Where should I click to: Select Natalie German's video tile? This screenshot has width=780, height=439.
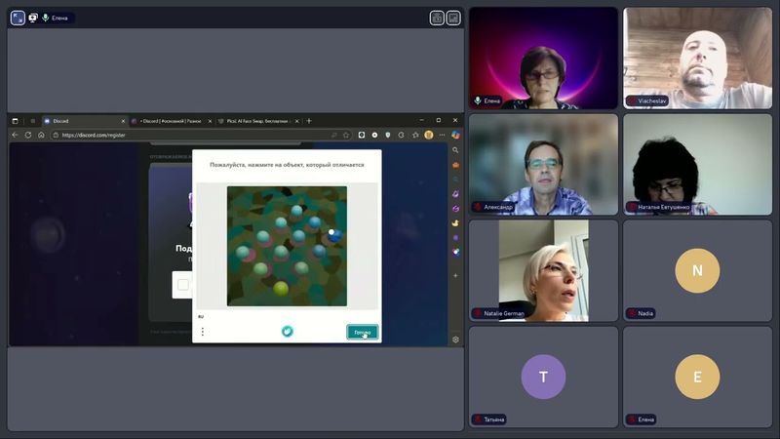pyautogui.click(x=544, y=270)
